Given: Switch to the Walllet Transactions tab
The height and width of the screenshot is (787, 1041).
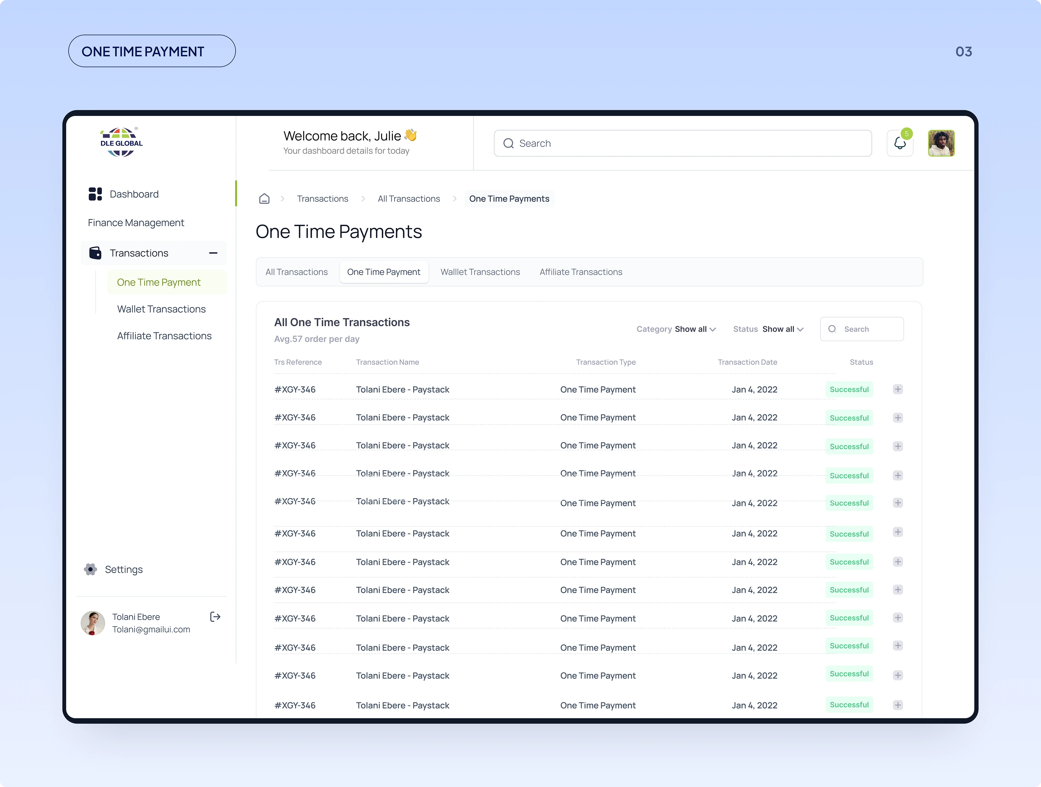Looking at the screenshot, I should (480, 272).
